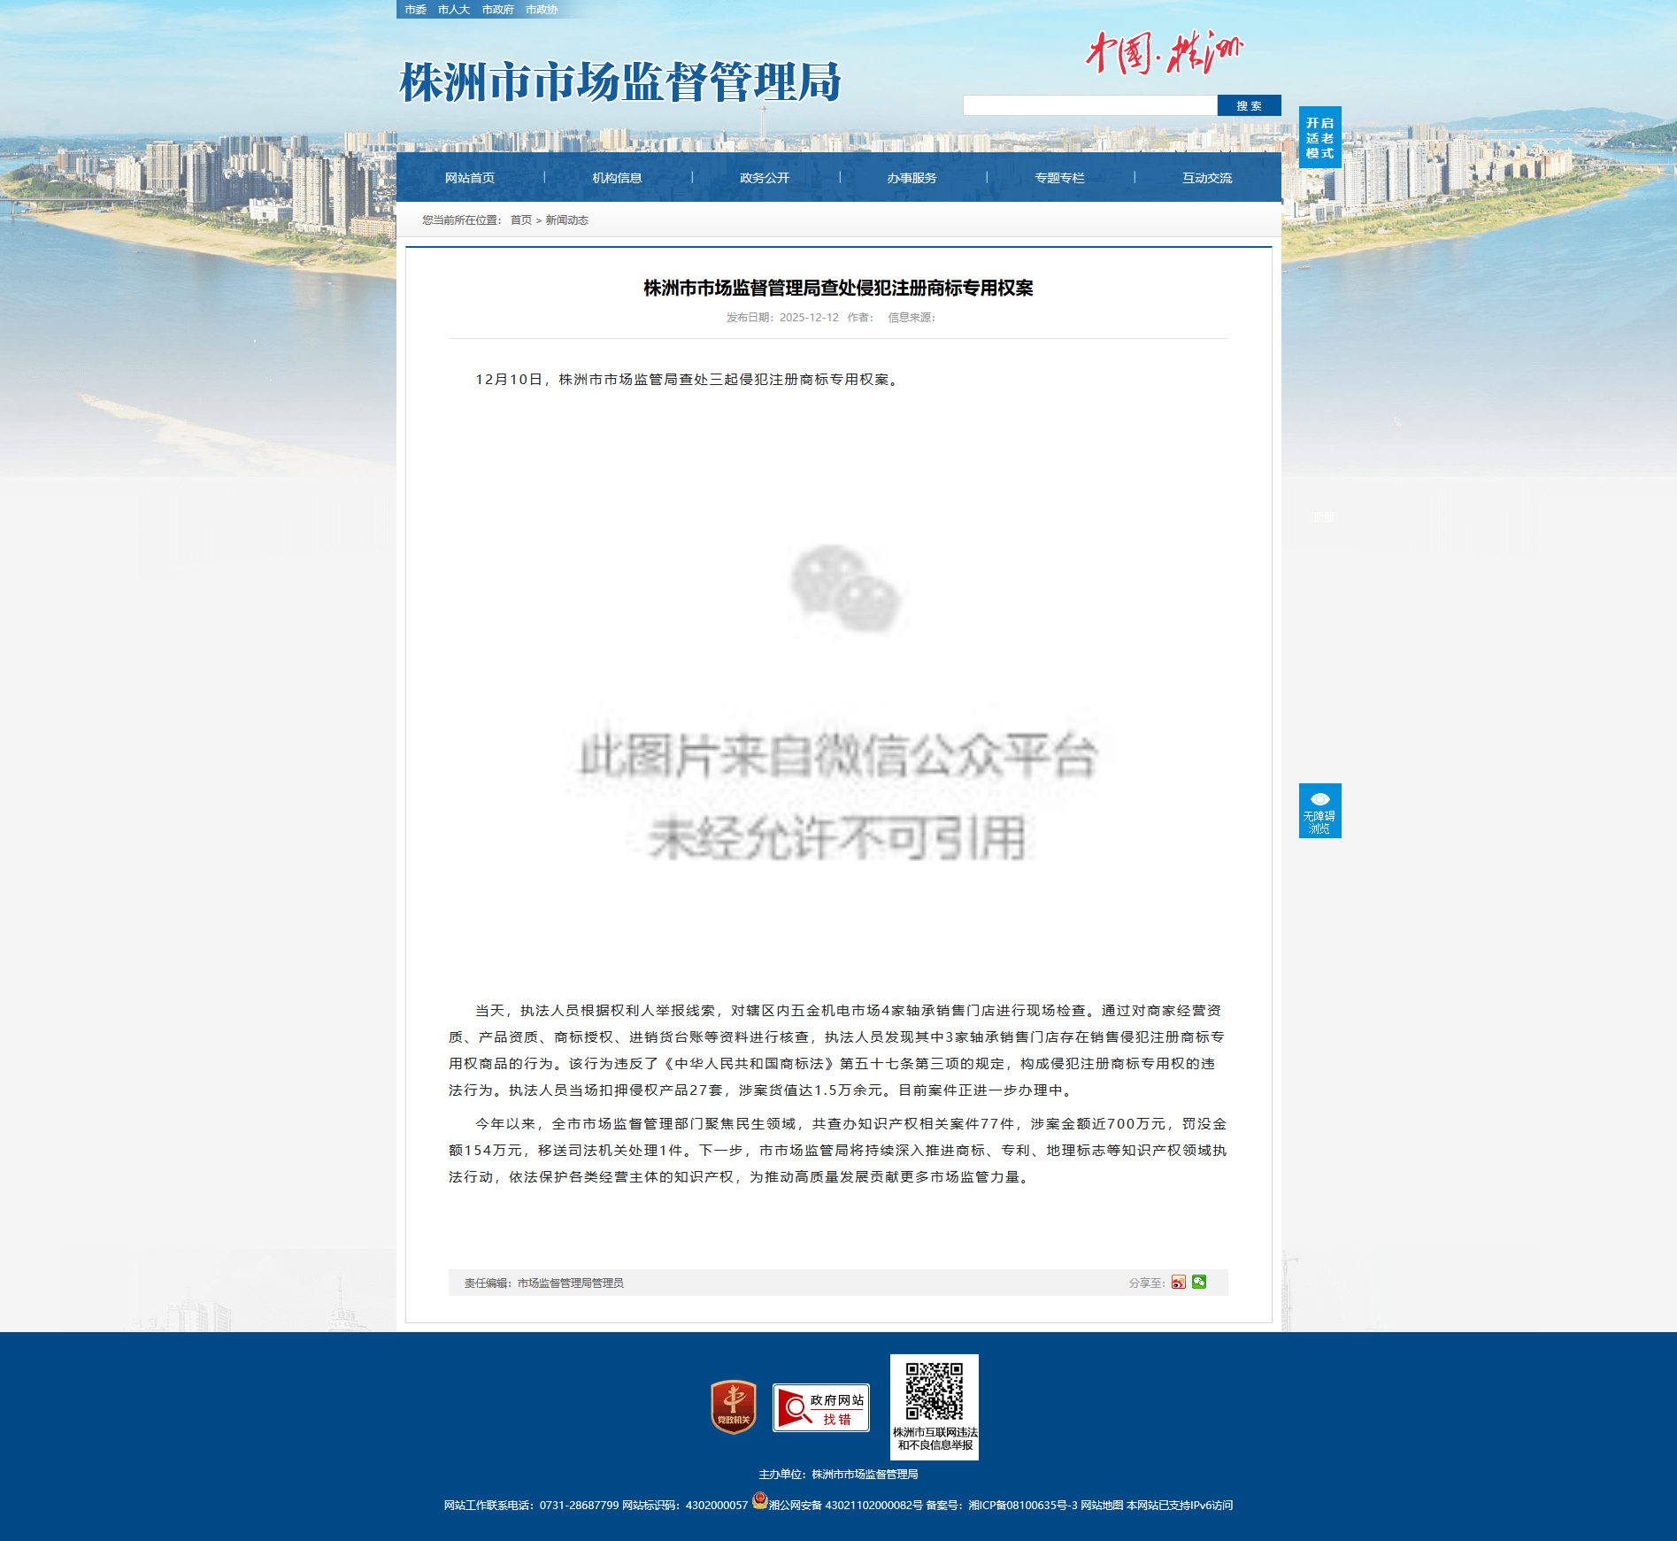Open the 网站地图 footer link
Image resolution: width=1677 pixels, height=1541 pixels.
point(1101,1505)
